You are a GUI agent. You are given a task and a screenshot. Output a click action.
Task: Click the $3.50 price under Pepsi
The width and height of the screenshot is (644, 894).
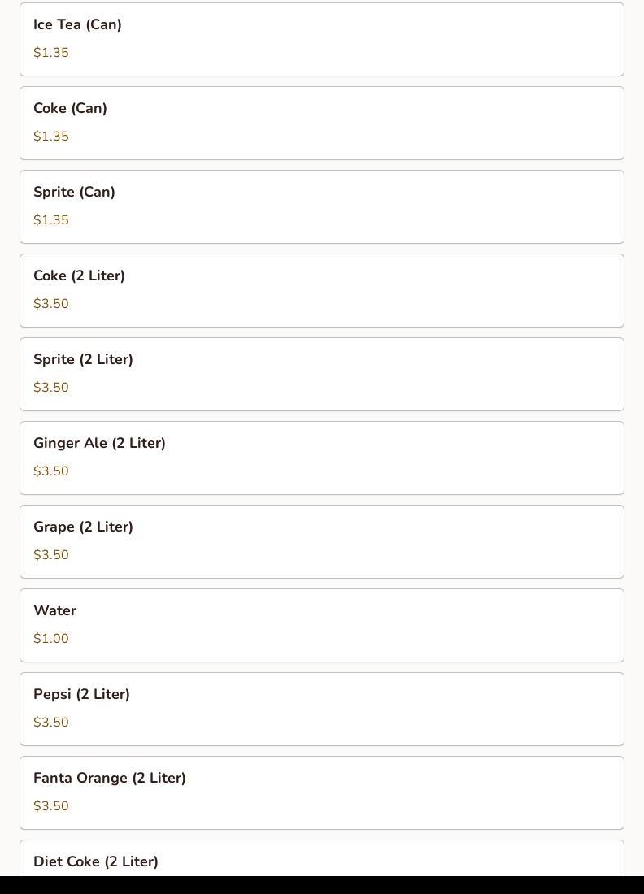(x=51, y=723)
